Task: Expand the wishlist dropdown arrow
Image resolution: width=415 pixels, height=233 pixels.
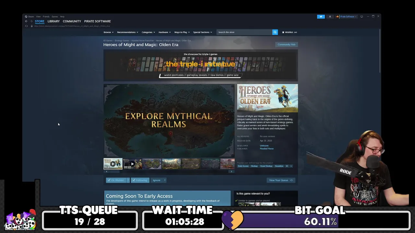Action: pyautogui.click(x=128, y=180)
